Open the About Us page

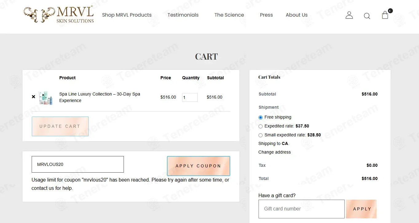297,15
